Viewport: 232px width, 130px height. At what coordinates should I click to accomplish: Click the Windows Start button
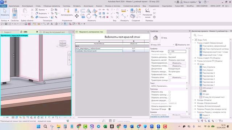(38, 126)
